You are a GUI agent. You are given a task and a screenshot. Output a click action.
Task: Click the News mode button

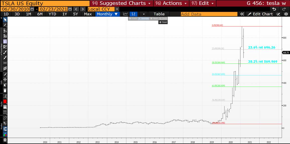tap(154, 19)
